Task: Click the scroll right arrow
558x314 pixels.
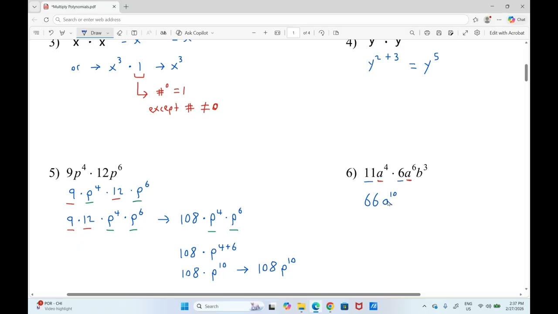Action: (521, 294)
